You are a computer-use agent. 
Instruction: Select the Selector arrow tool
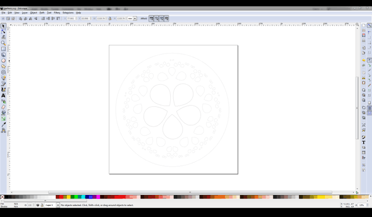(x=3, y=26)
